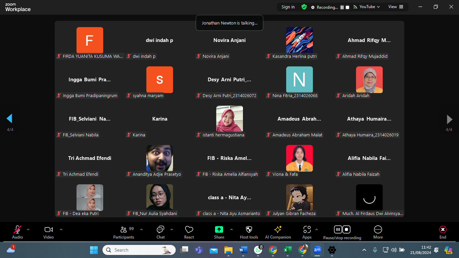The image size is (459, 258).
Task: Open Microsoft Teams from the taskbar
Action: 199,250
